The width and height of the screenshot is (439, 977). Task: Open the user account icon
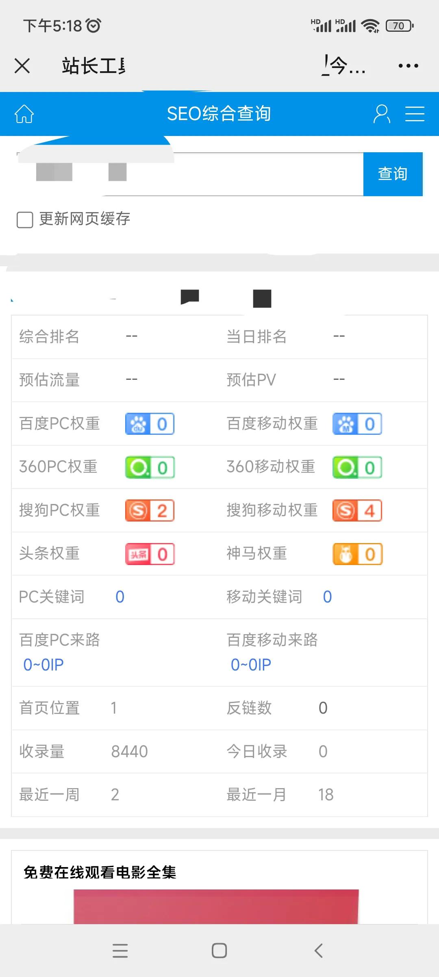(382, 114)
